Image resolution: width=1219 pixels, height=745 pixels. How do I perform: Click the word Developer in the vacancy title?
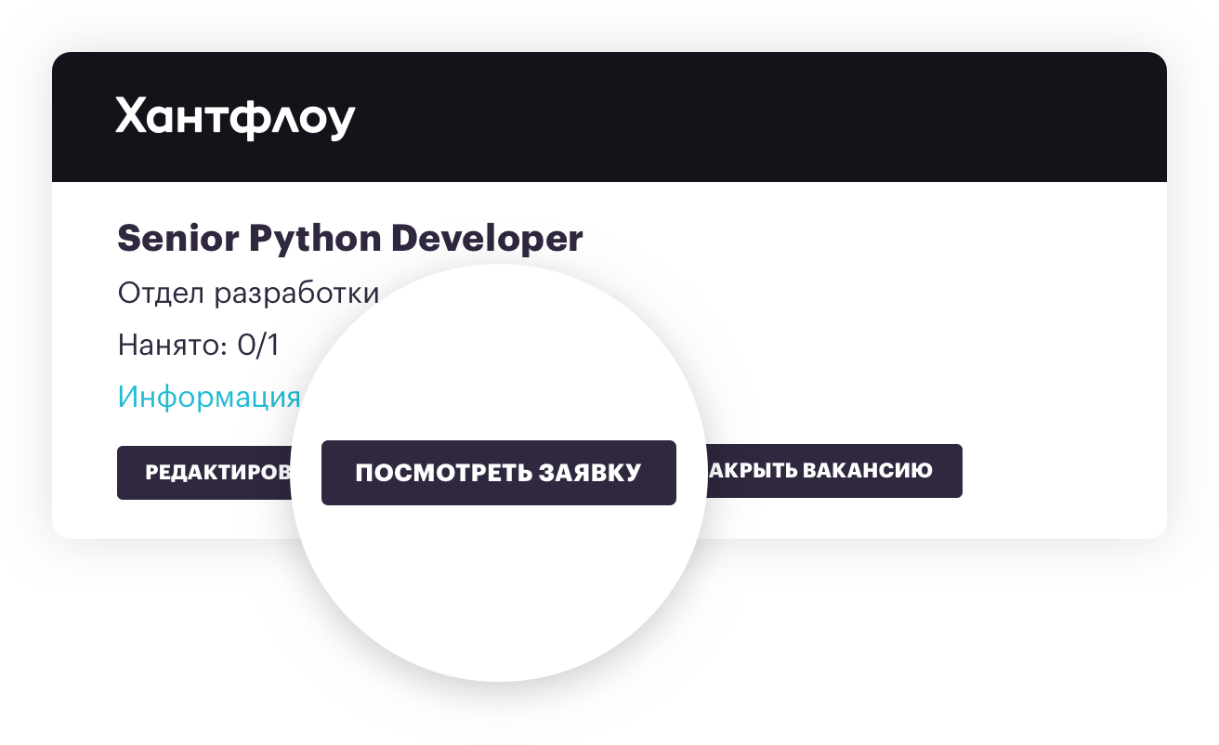pos(486,239)
